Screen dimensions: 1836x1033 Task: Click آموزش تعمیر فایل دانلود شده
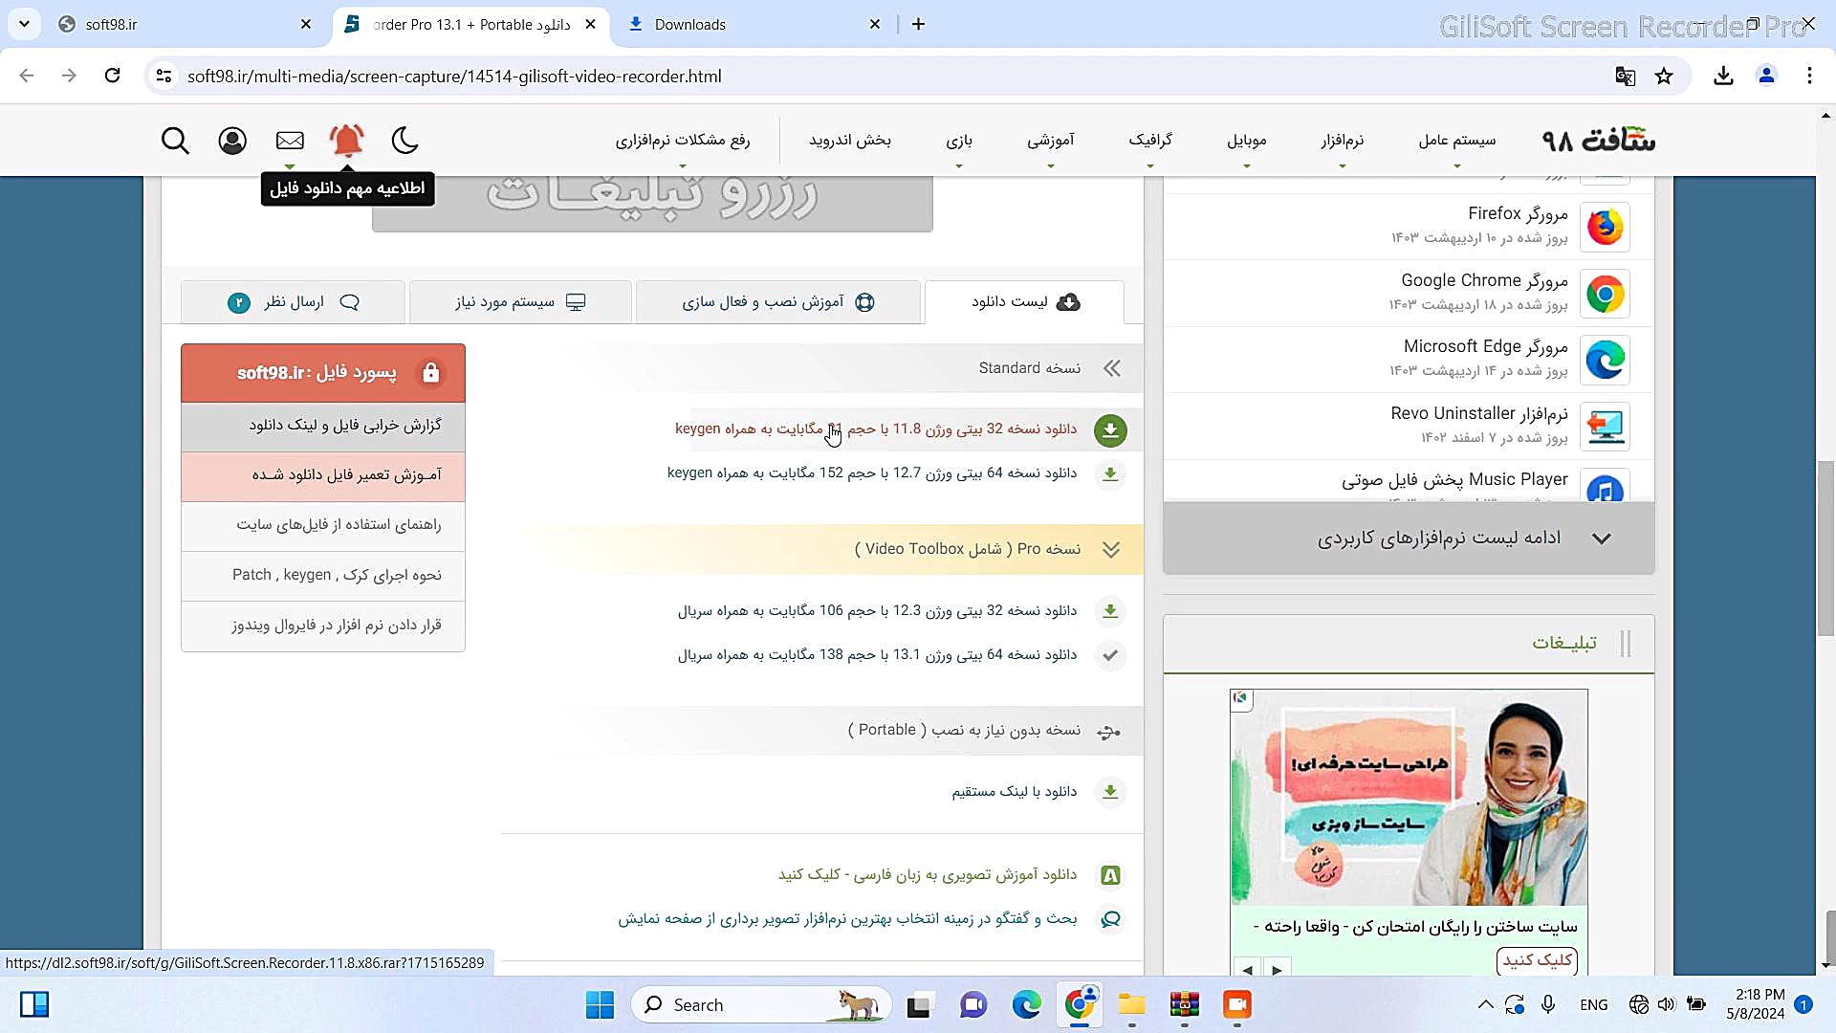coord(323,475)
